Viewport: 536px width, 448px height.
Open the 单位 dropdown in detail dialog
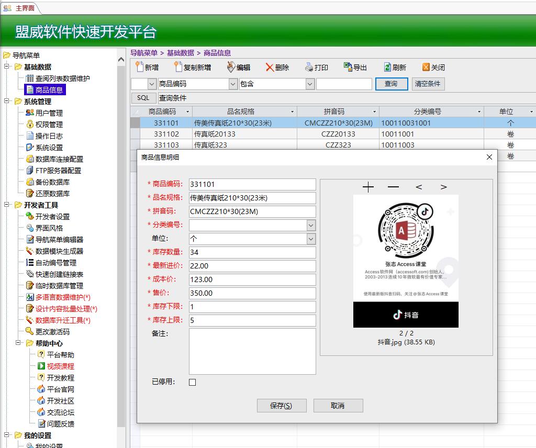[x=311, y=239]
